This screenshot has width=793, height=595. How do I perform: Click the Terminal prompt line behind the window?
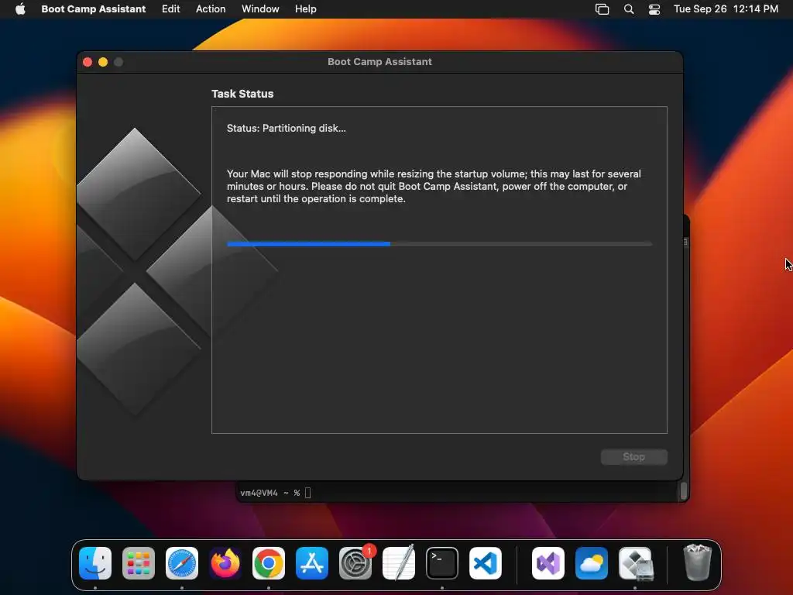(x=276, y=493)
